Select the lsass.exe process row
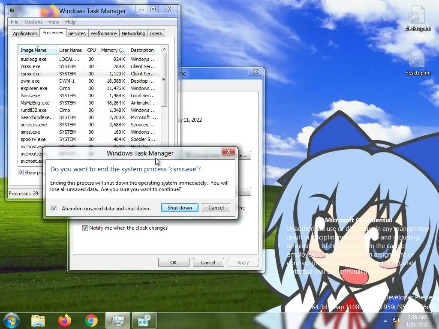This screenshot has height=329, width=439. point(89,96)
